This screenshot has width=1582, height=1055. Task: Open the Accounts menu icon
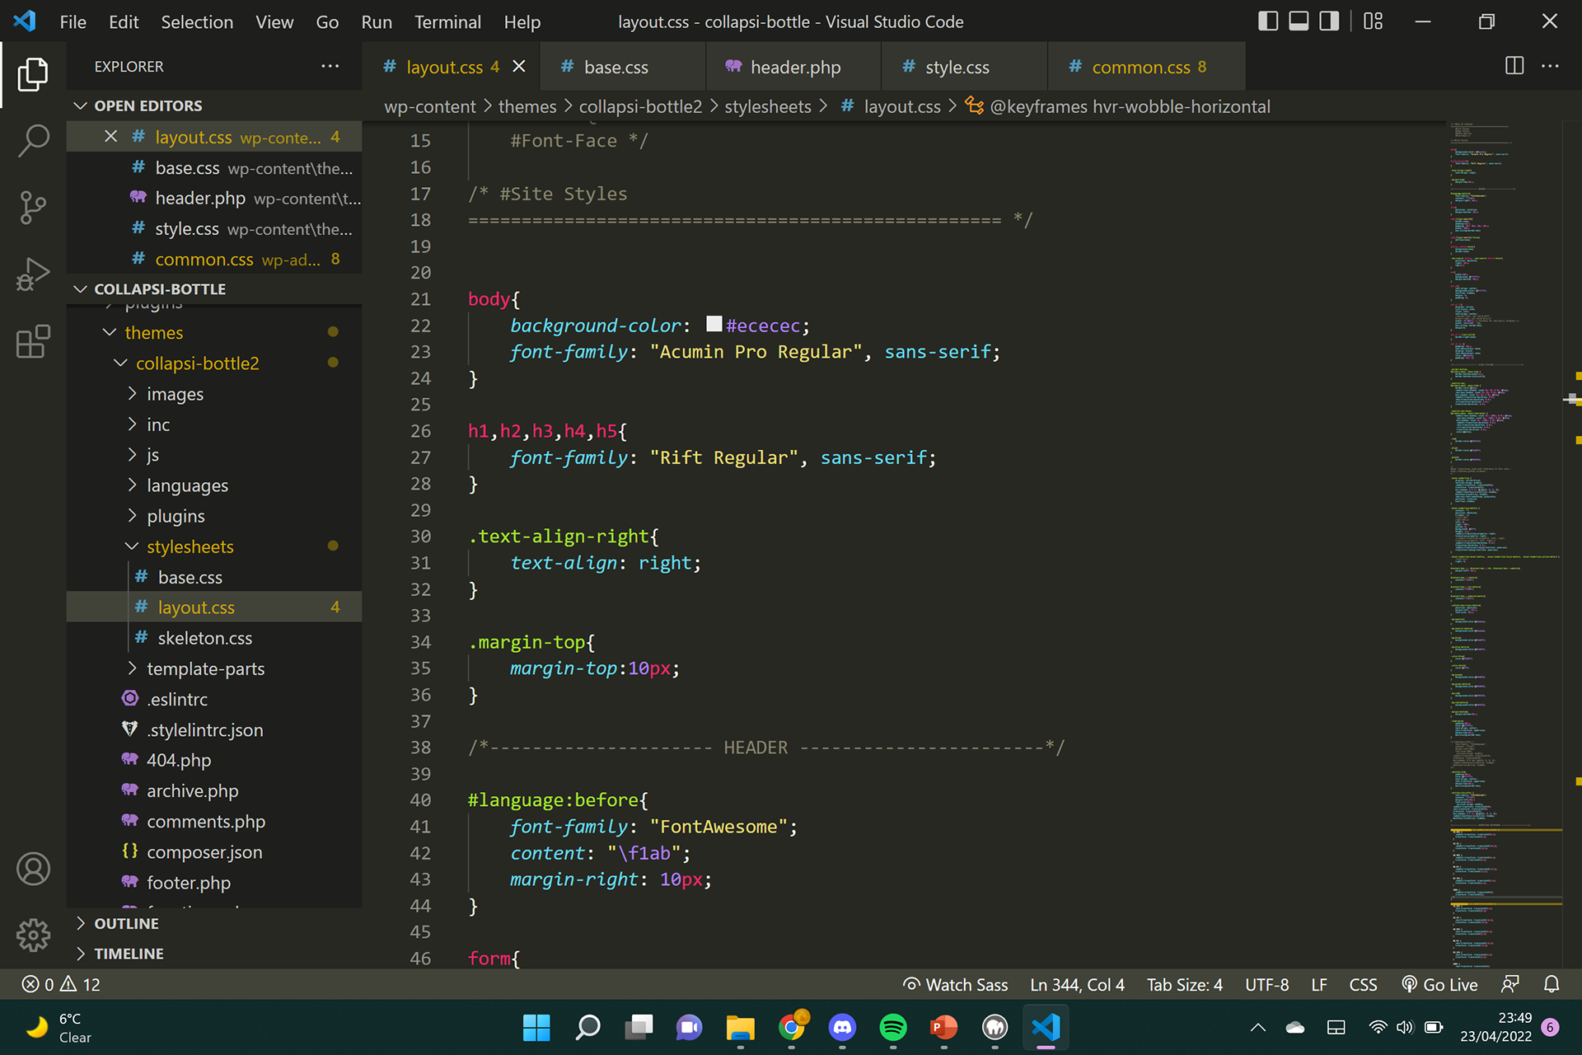click(x=33, y=869)
